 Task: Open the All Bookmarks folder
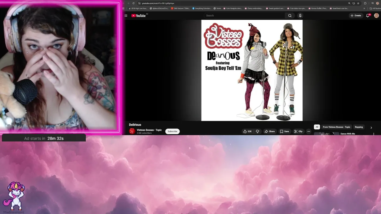(x=375, y=8)
